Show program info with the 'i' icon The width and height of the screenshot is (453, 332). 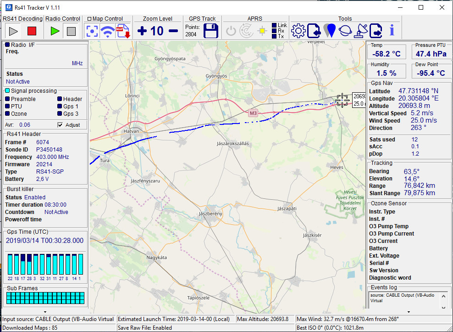[x=392, y=31]
